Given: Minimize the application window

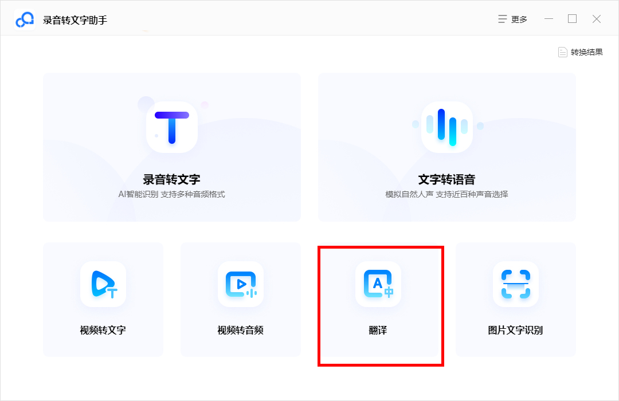Looking at the screenshot, I should (x=548, y=18).
